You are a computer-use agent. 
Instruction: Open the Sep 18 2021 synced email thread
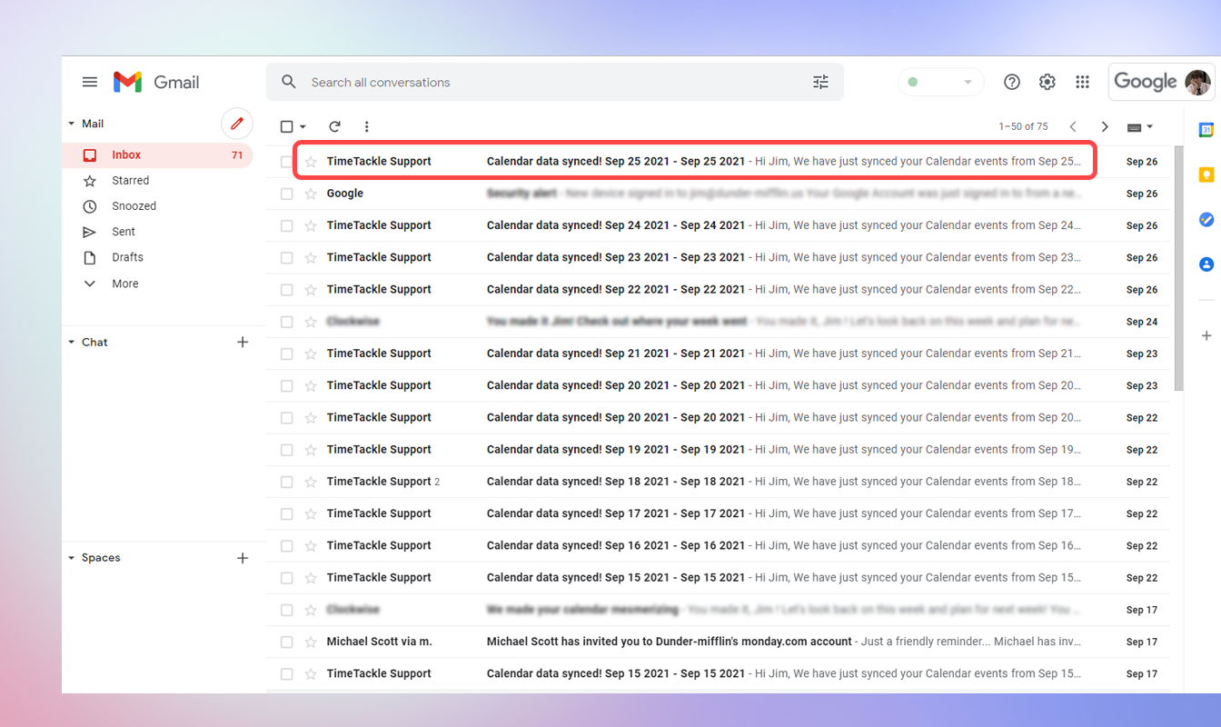(718, 482)
